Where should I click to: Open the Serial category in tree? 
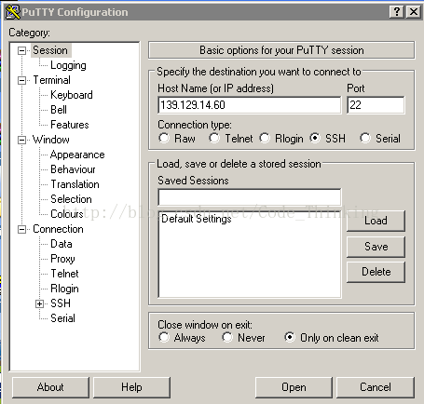(x=62, y=318)
